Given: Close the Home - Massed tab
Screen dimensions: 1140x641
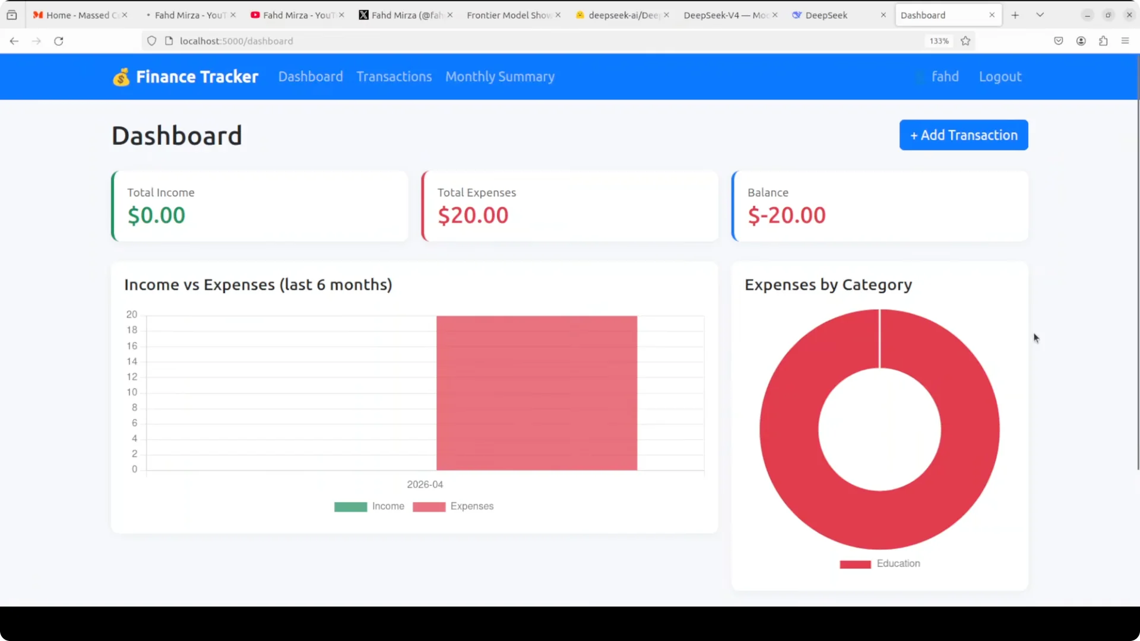Looking at the screenshot, I should point(125,15).
